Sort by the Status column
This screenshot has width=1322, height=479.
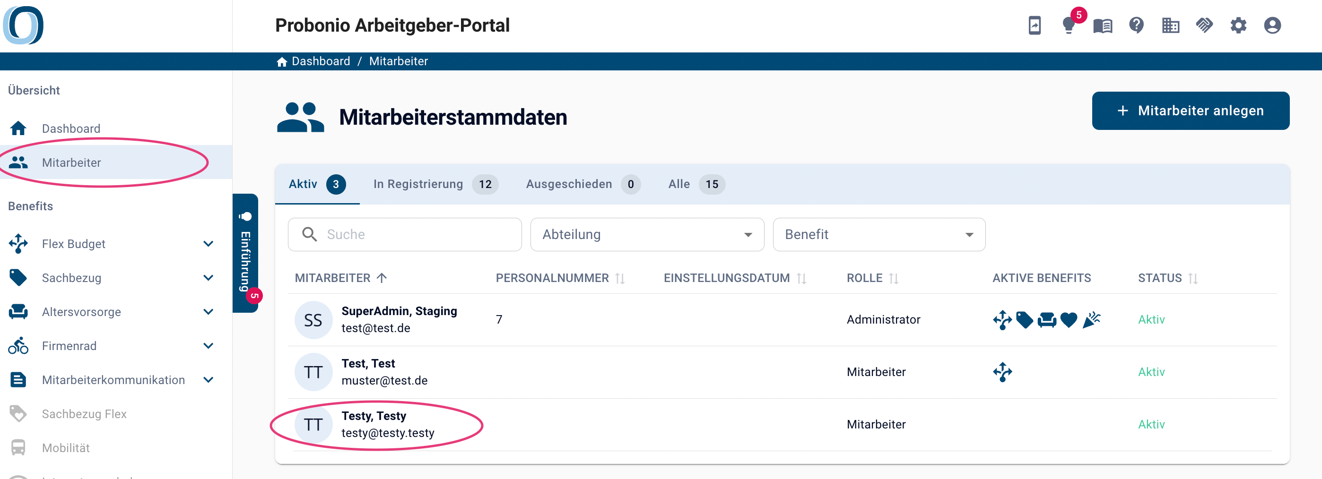[1167, 277]
